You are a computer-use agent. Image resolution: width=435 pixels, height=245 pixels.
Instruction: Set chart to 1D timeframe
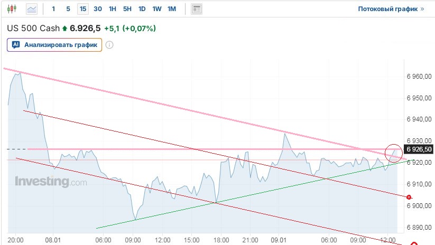coord(142,9)
